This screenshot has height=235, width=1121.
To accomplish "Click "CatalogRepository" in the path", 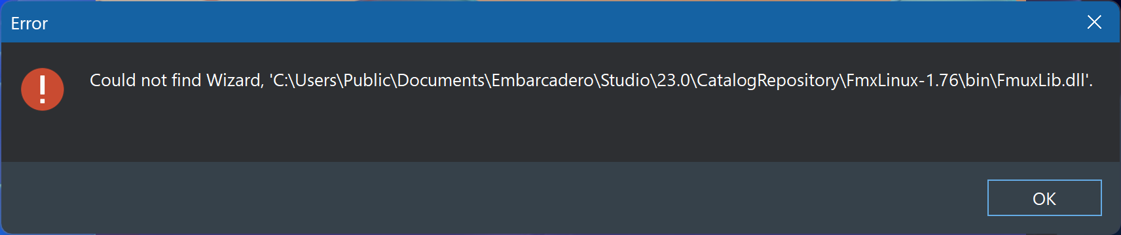I will 767,81.
